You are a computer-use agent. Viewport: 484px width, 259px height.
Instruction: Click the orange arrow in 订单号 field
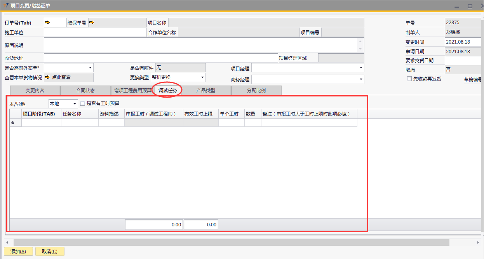click(x=47, y=23)
